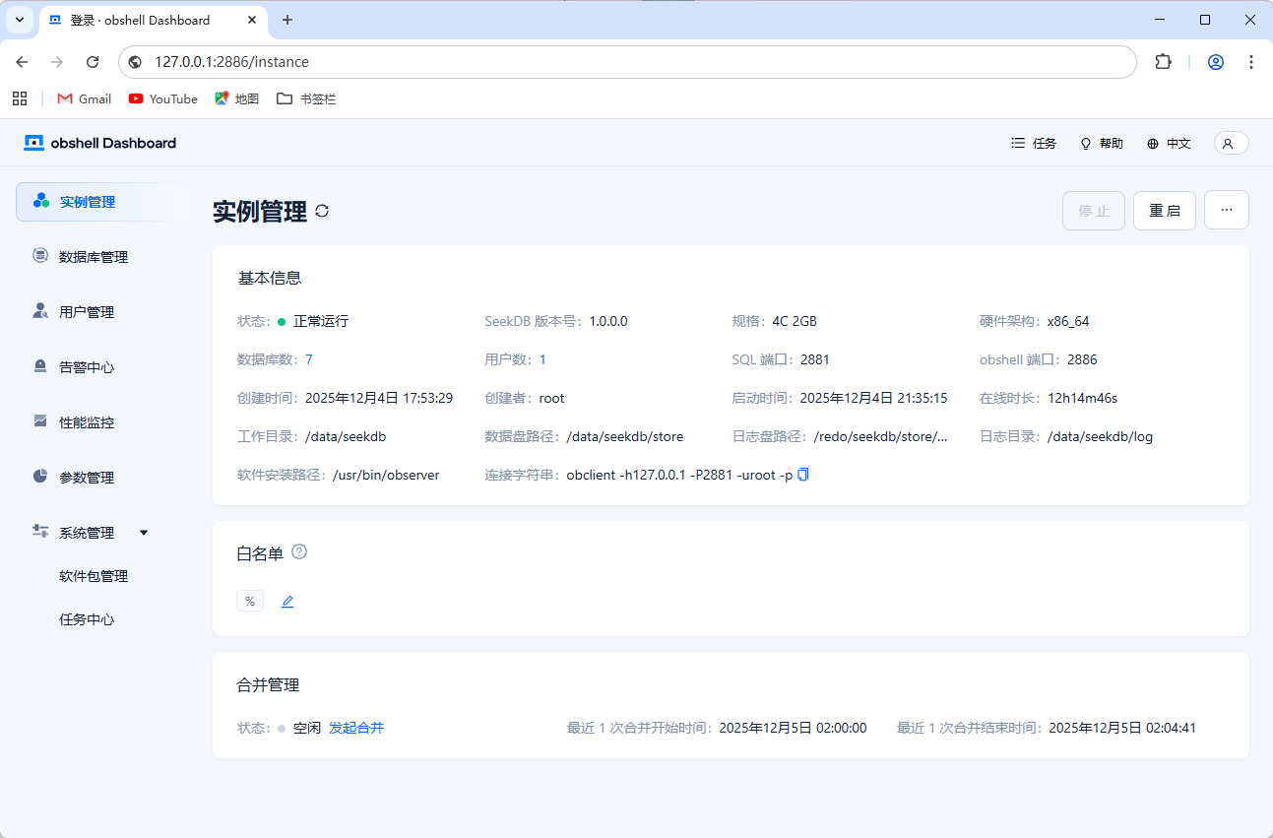The image size is (1273, 838).
Task: Open the 白名单 help tooltip icon
Action: [299, 552]
